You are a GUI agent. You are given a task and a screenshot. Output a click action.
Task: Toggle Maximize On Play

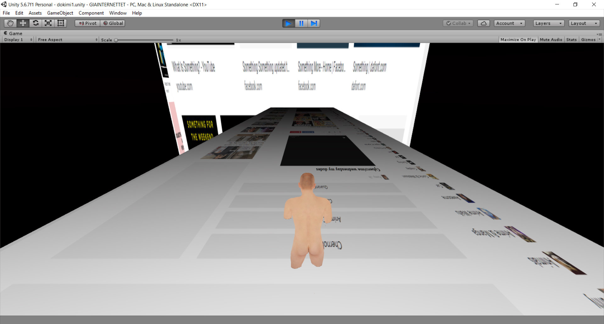(x=518, y=40)
